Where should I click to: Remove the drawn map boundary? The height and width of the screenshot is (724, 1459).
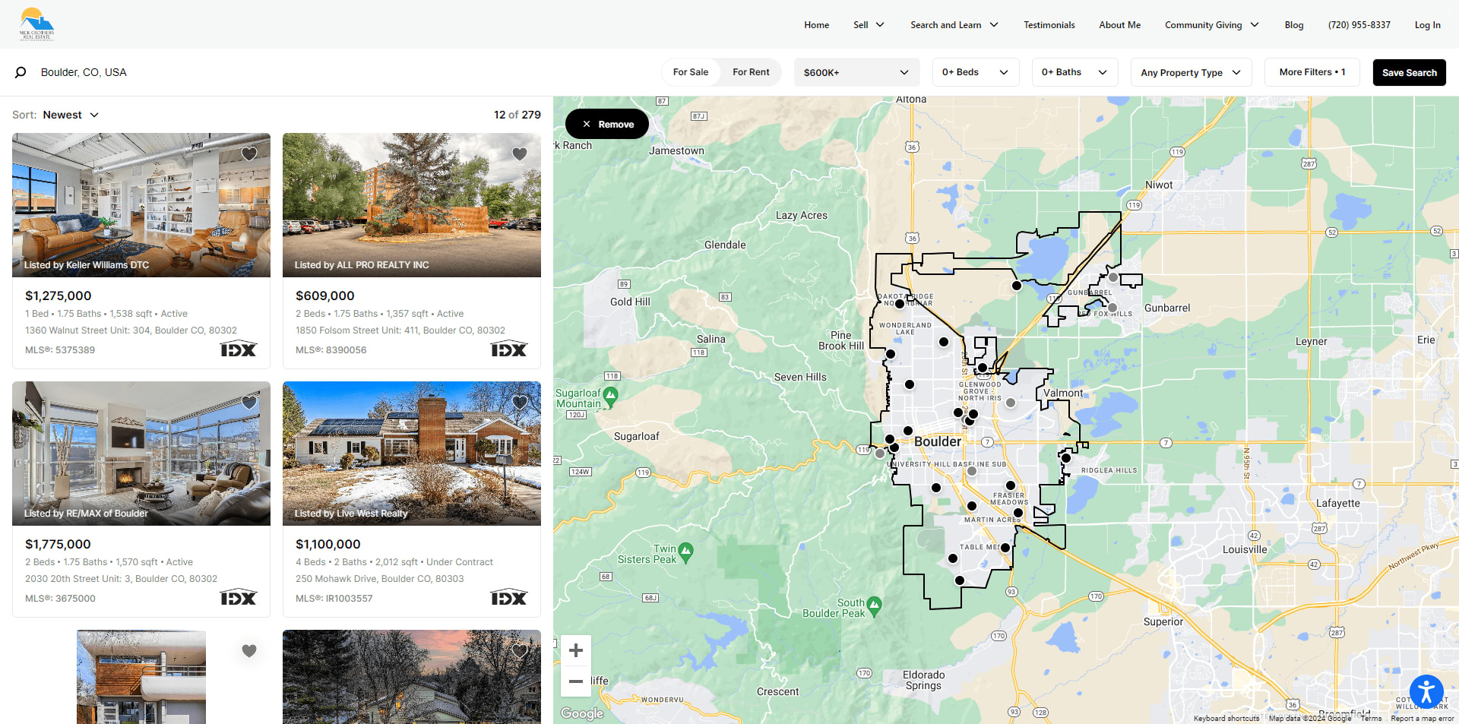[607, 124]
